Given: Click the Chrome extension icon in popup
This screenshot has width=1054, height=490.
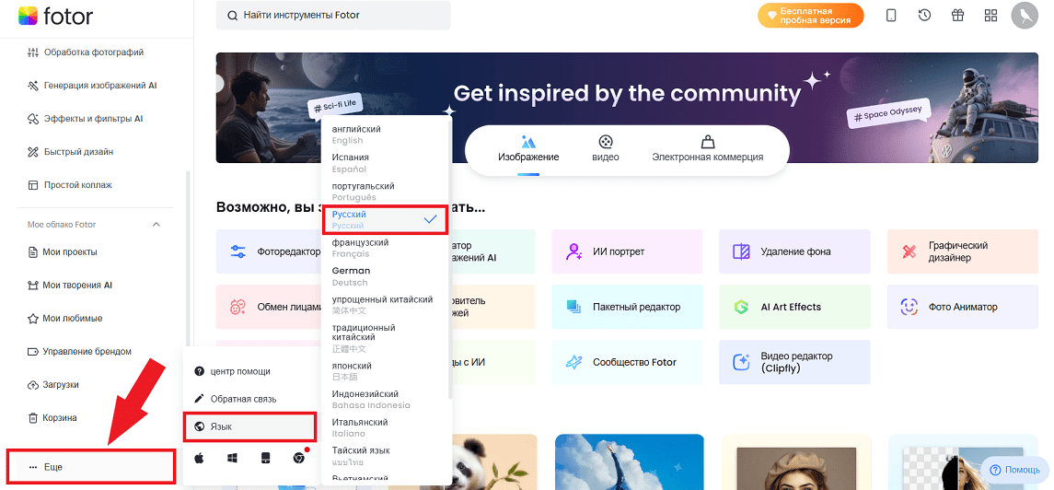Looking at the screenshot, I should click(x=298, y=458).
